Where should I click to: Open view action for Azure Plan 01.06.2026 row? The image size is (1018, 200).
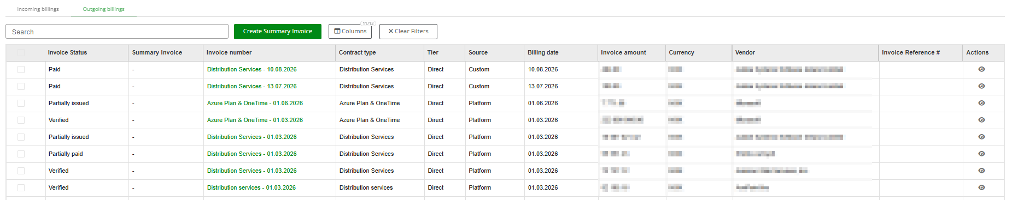pyautogui.click(x=981, y=103)
